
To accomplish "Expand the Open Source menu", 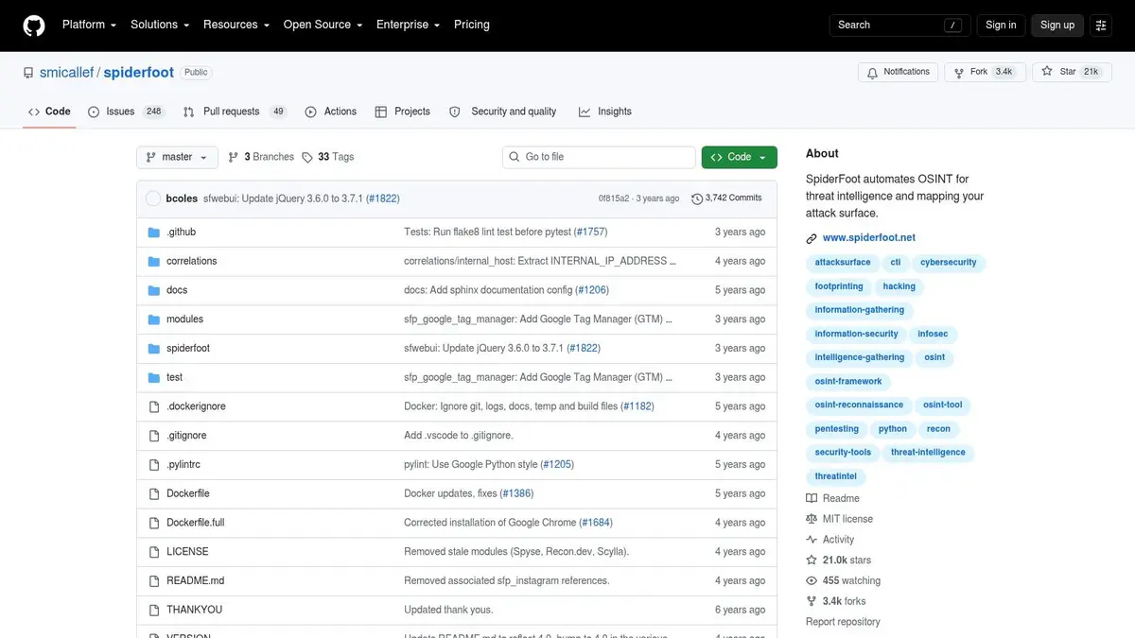I will (323, 25).
